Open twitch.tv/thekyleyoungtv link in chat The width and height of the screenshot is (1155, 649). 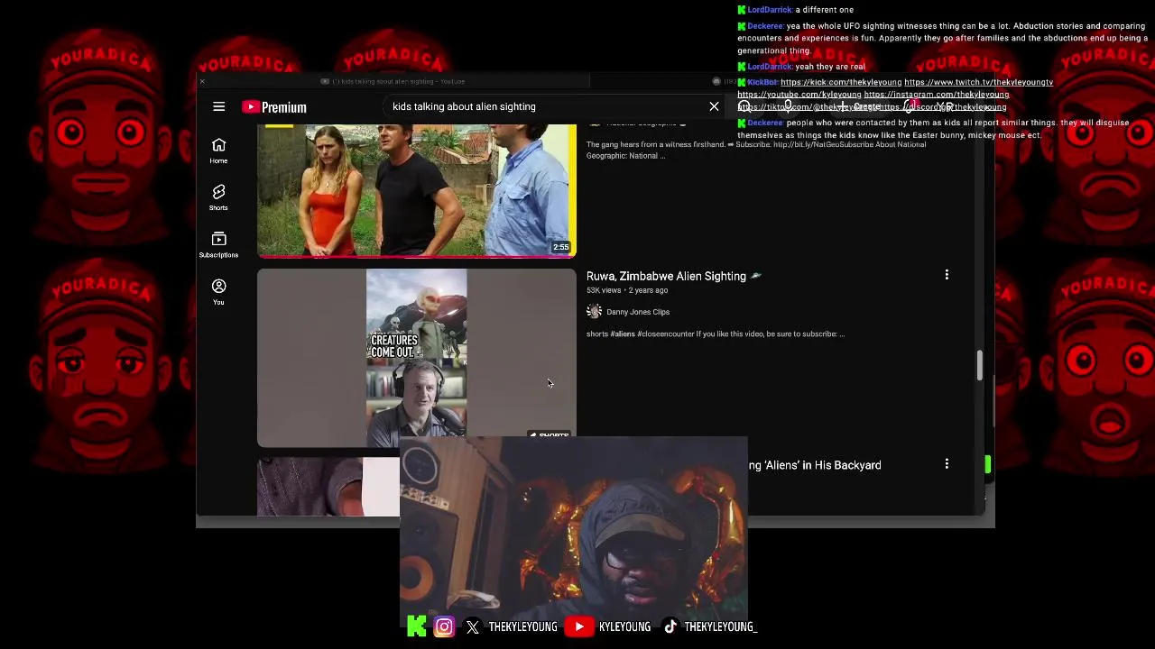(x=978, y=82)
